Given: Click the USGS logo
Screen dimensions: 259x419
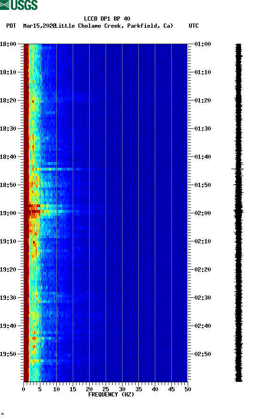Looking at the screenshot, I should point(19,5).
